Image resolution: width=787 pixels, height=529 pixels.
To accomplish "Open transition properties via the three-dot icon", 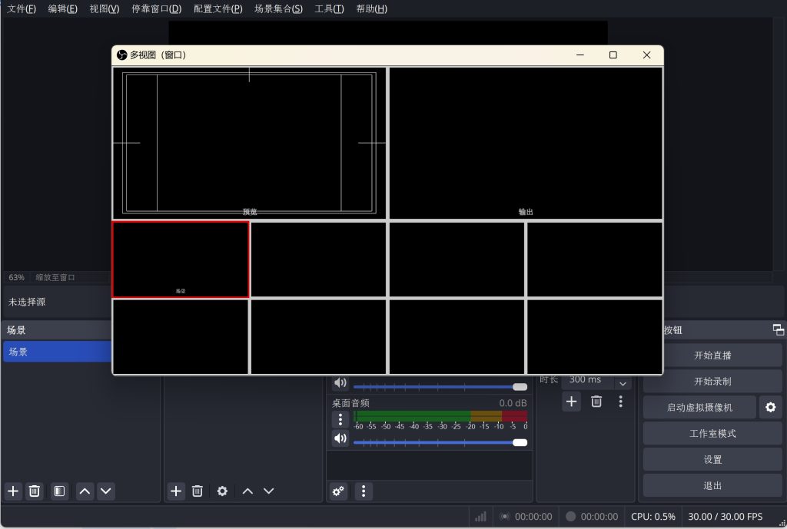I will tap(621, 401).
